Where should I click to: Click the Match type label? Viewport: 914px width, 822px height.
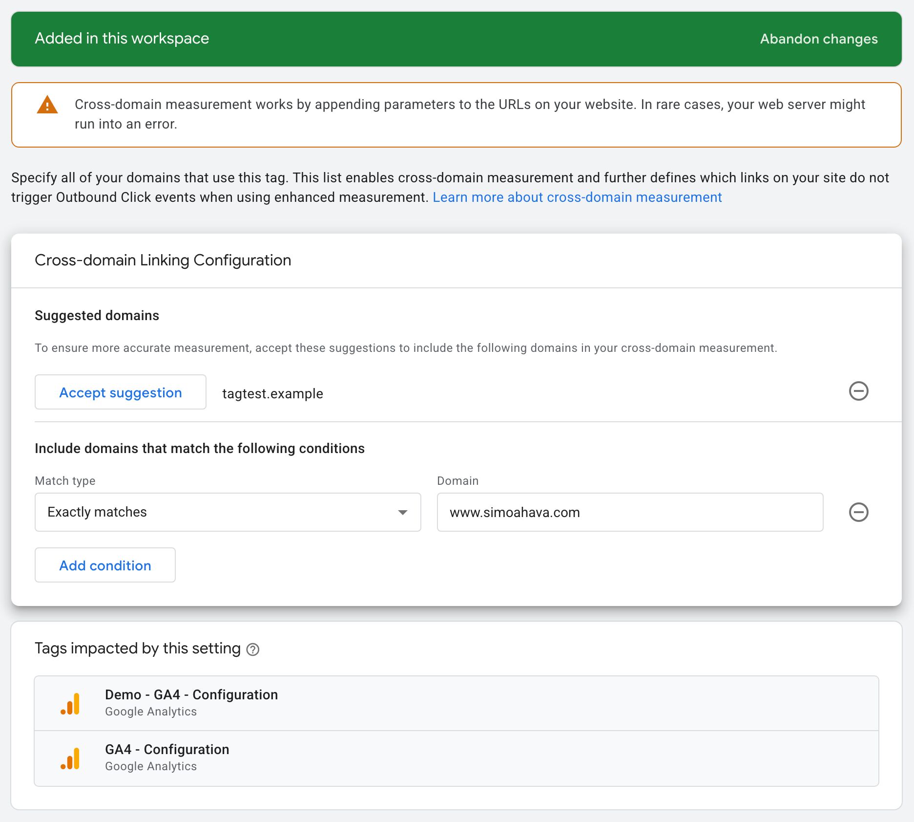(x=65, y=481)
